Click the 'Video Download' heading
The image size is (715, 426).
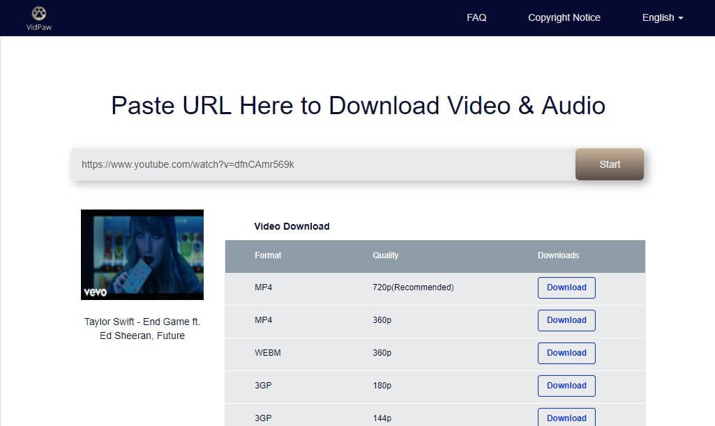tap(292, 227)
